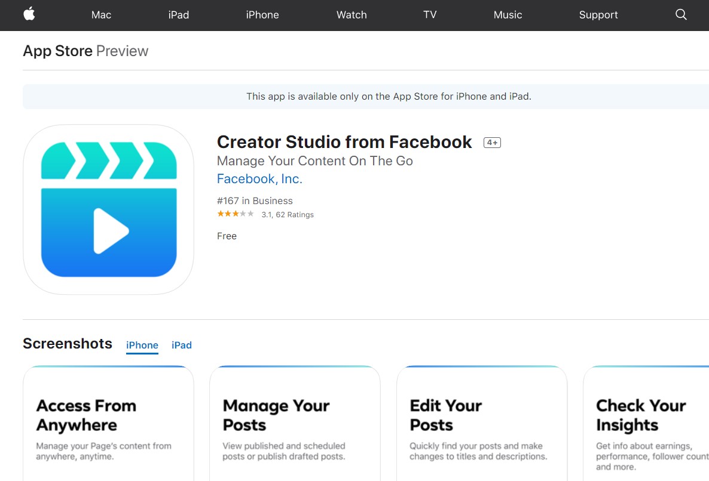Screen dimensions: 709x481
Task: Click the 3.1, 62 Ratings text
Action: pos(288,215)
